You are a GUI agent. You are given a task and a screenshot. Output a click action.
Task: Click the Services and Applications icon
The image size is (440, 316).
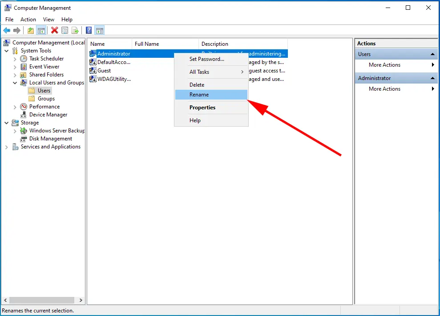[15, 147]
